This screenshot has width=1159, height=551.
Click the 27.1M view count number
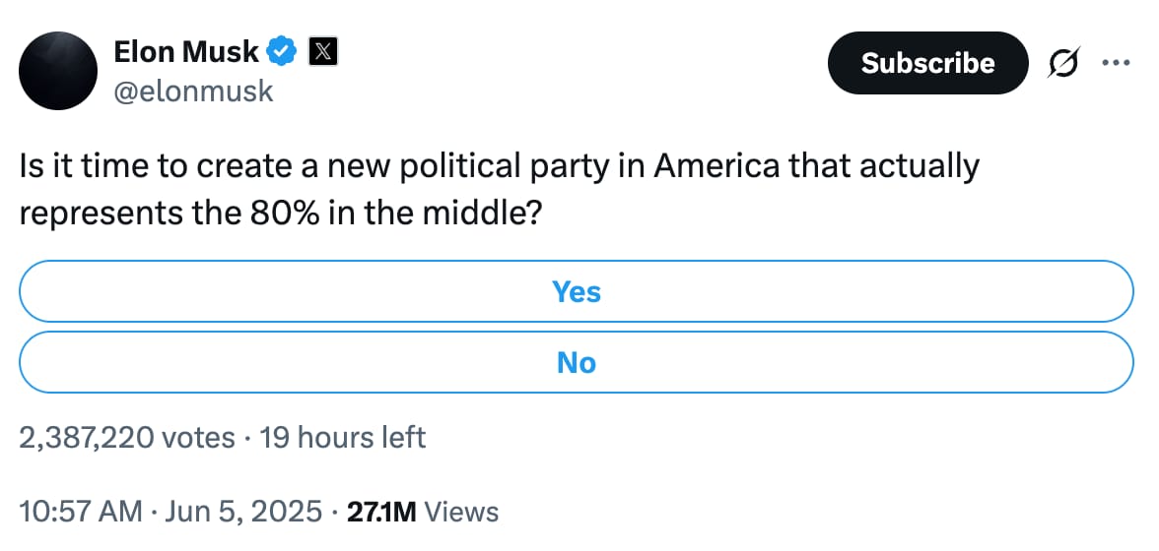(x=381, y=512)
